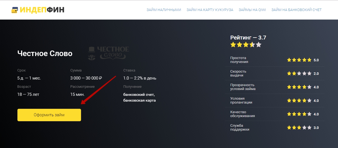Click the stars for Качество обслуживания
The width and height of the screenshot is (338, 148).
(299, 114)
